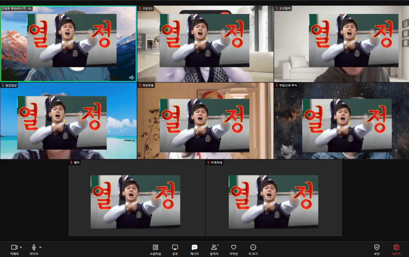Turn off the camera with 카메라 button
Viewport: 409px width, 257px height.
pos(14,249)
